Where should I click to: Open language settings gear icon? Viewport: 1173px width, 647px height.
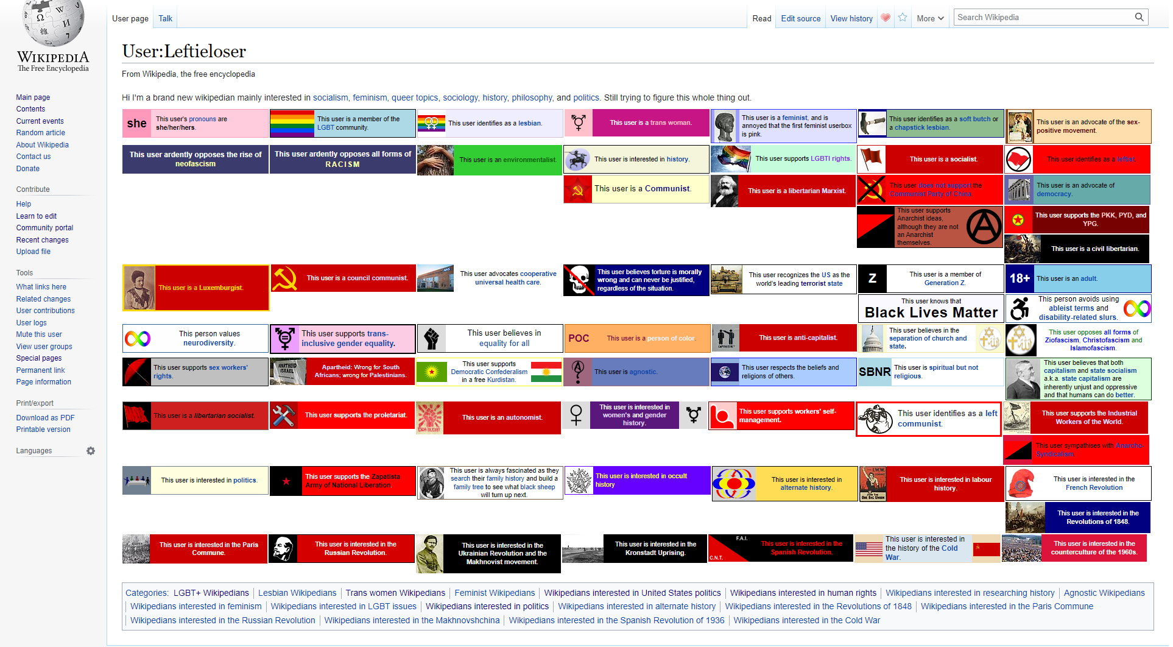click(x=91, y=451)
